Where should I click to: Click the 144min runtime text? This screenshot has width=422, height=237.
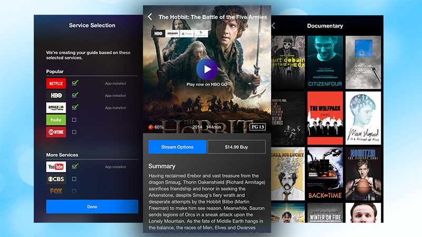[214, 127]
